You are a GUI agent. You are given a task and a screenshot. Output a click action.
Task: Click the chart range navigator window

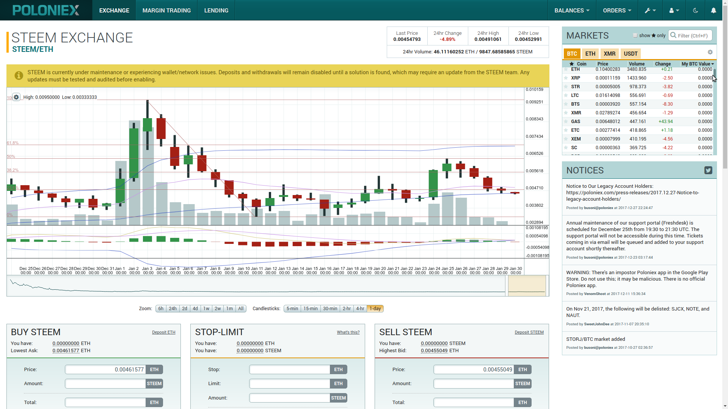pyautogui.click(x=527, y=286)
